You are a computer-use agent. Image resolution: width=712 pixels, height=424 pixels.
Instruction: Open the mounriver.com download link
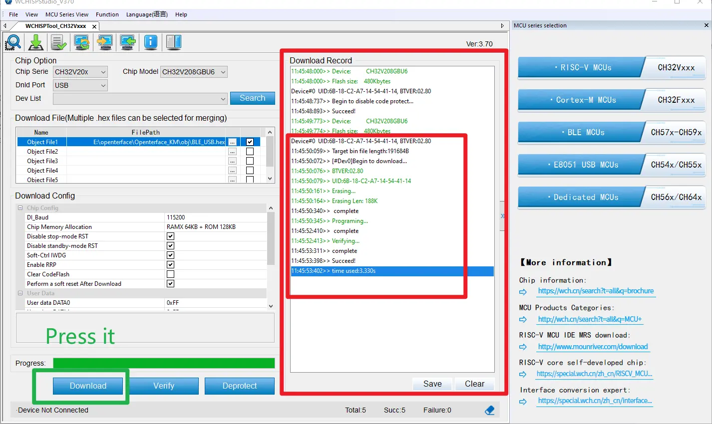point(593,347)
